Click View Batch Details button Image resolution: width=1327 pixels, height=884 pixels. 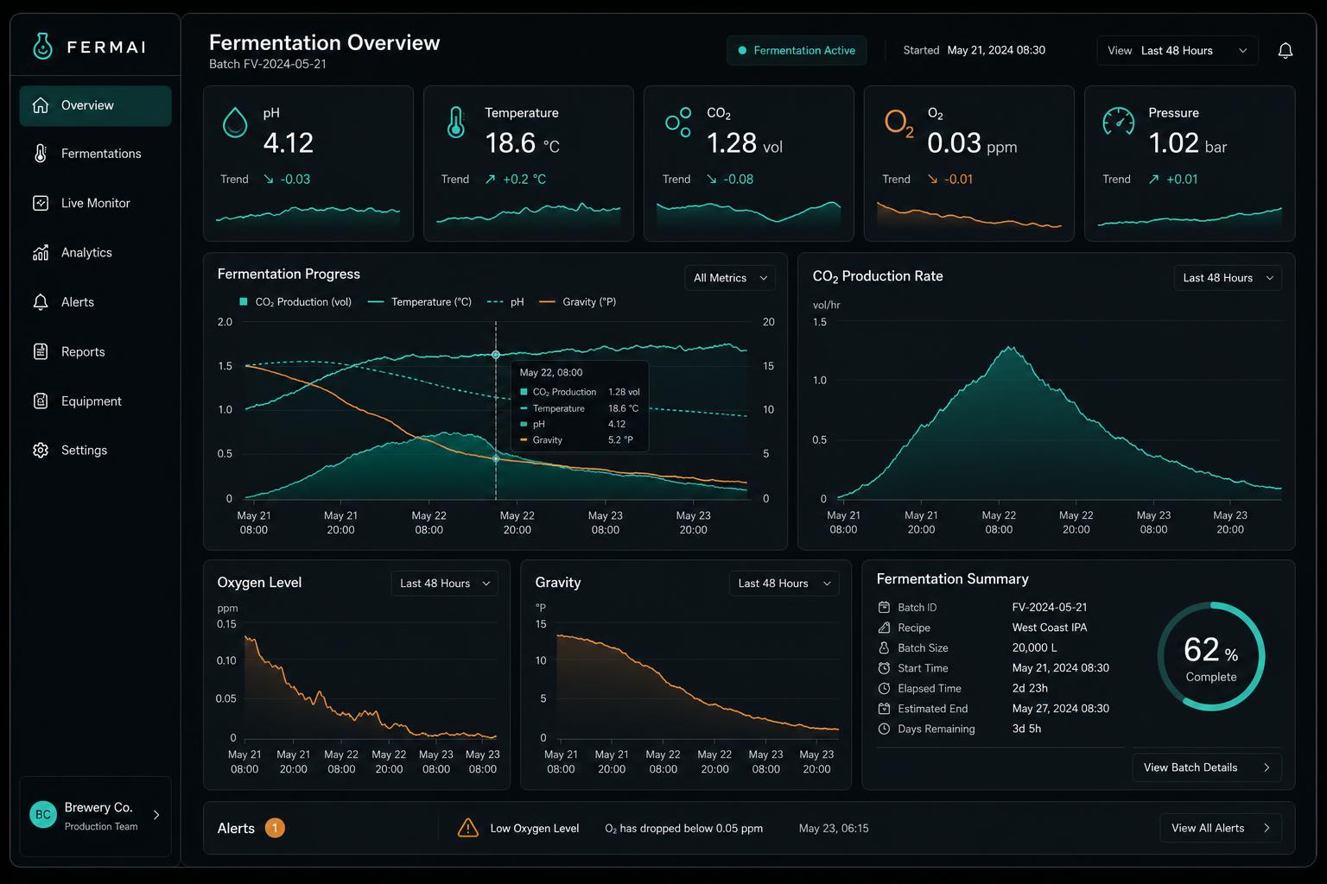point(1207,767)
